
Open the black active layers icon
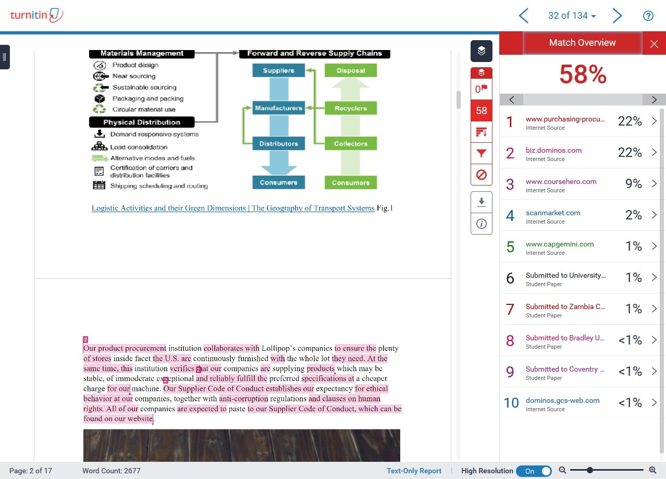click(x=482, y=51)
